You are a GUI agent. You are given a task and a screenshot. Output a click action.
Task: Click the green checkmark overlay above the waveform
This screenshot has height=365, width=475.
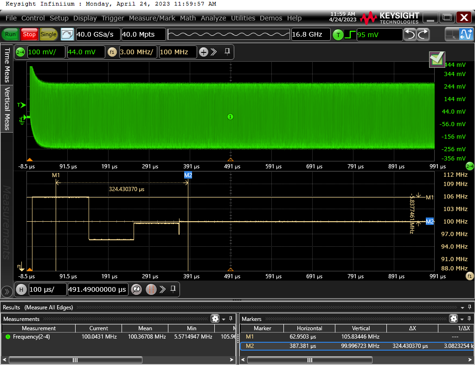(x=436, y=59)
